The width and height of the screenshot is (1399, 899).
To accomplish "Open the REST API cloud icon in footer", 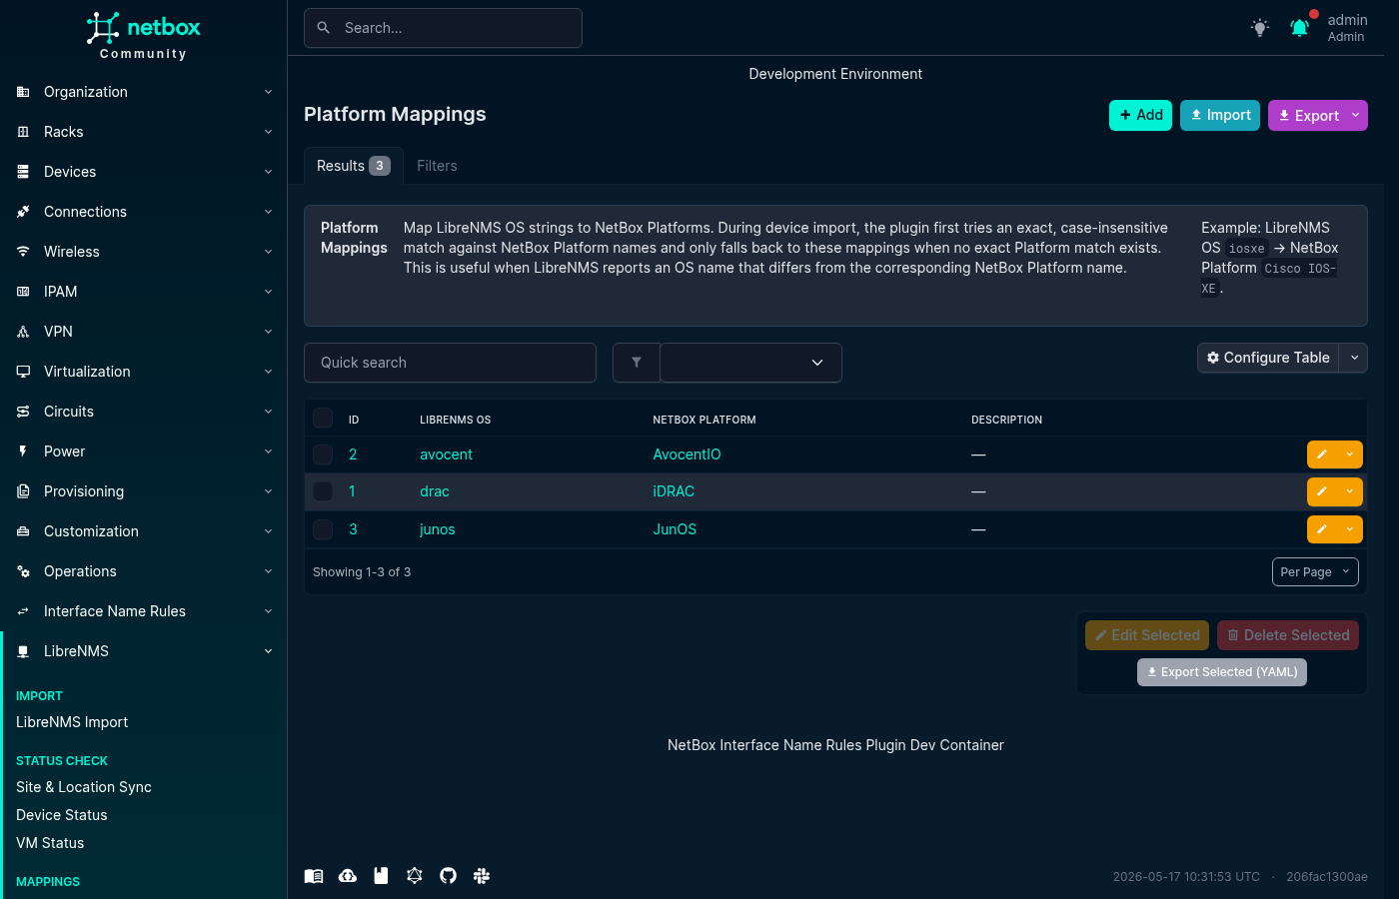I will [348, 876].
